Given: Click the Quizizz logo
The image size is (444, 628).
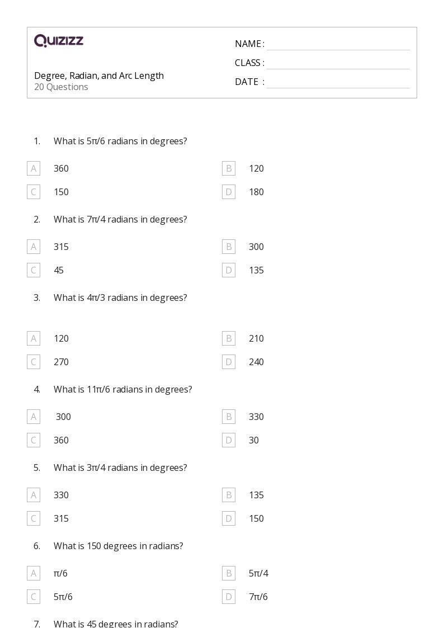Looking at the screenshot, I should pos(59,41).
